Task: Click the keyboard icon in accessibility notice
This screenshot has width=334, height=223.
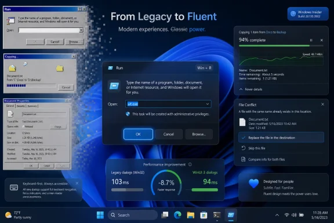Action: pos(14,188)
